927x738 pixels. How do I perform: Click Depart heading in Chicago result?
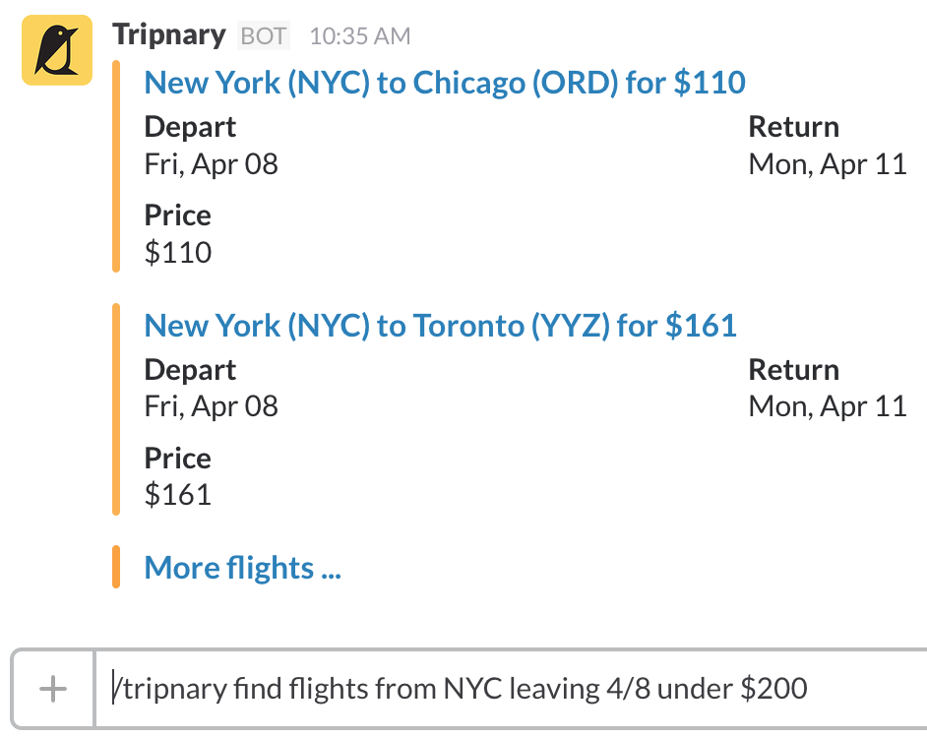(190, 127)
